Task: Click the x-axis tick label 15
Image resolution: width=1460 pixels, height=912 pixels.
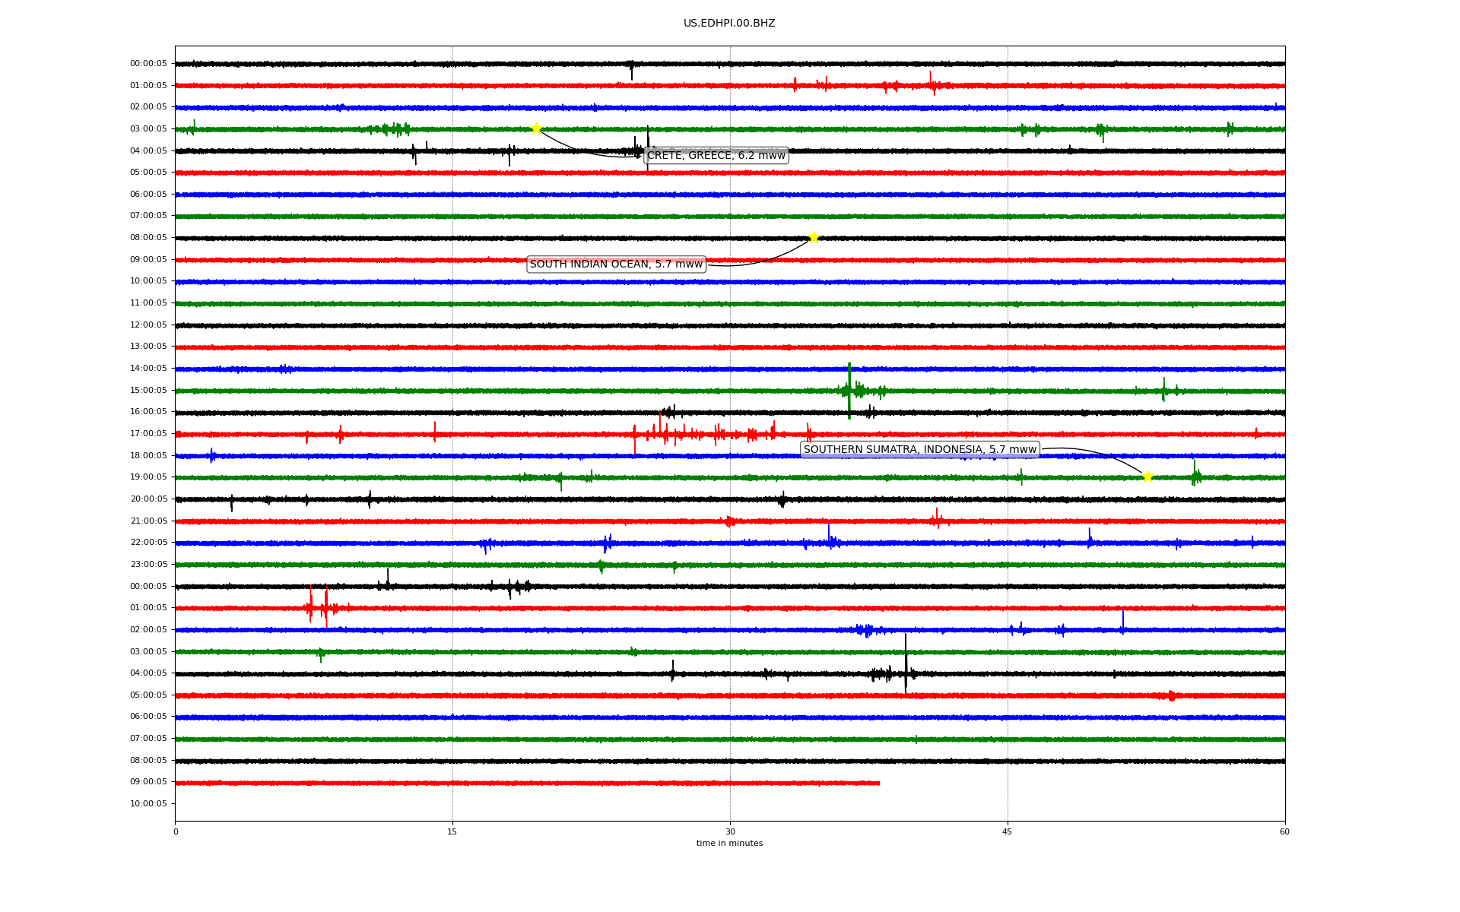Action: (x=452, y=832)
